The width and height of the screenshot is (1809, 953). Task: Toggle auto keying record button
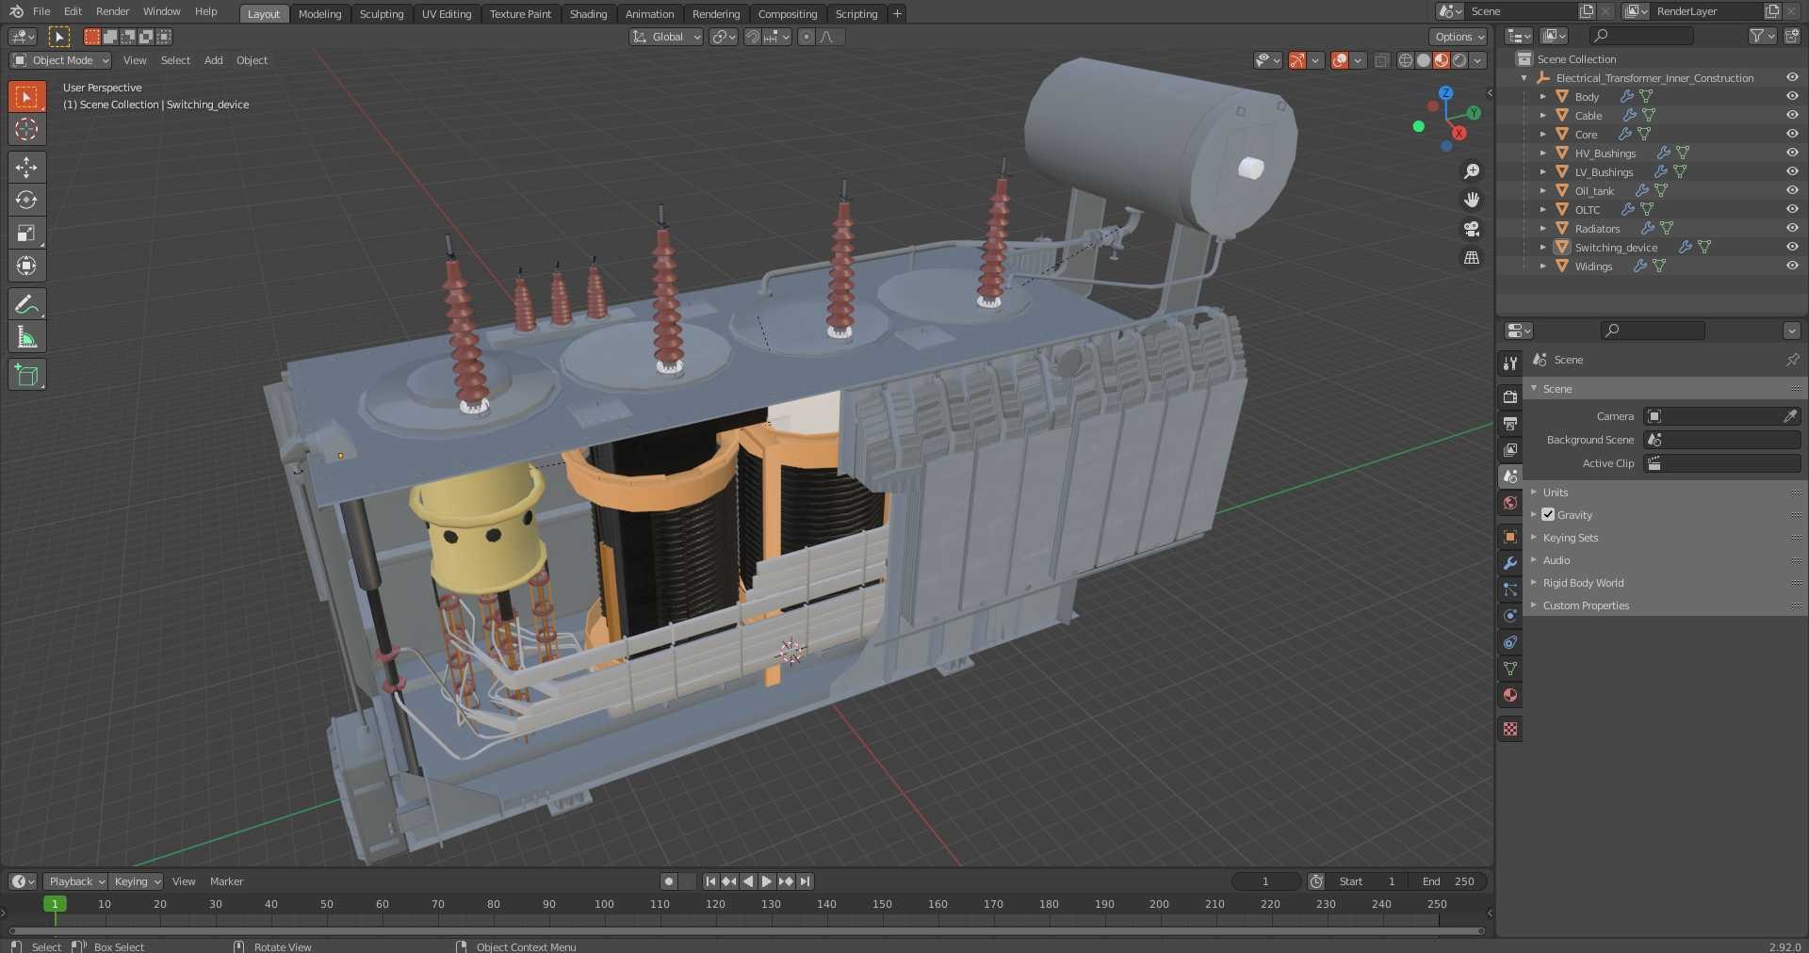click(669, 881)
